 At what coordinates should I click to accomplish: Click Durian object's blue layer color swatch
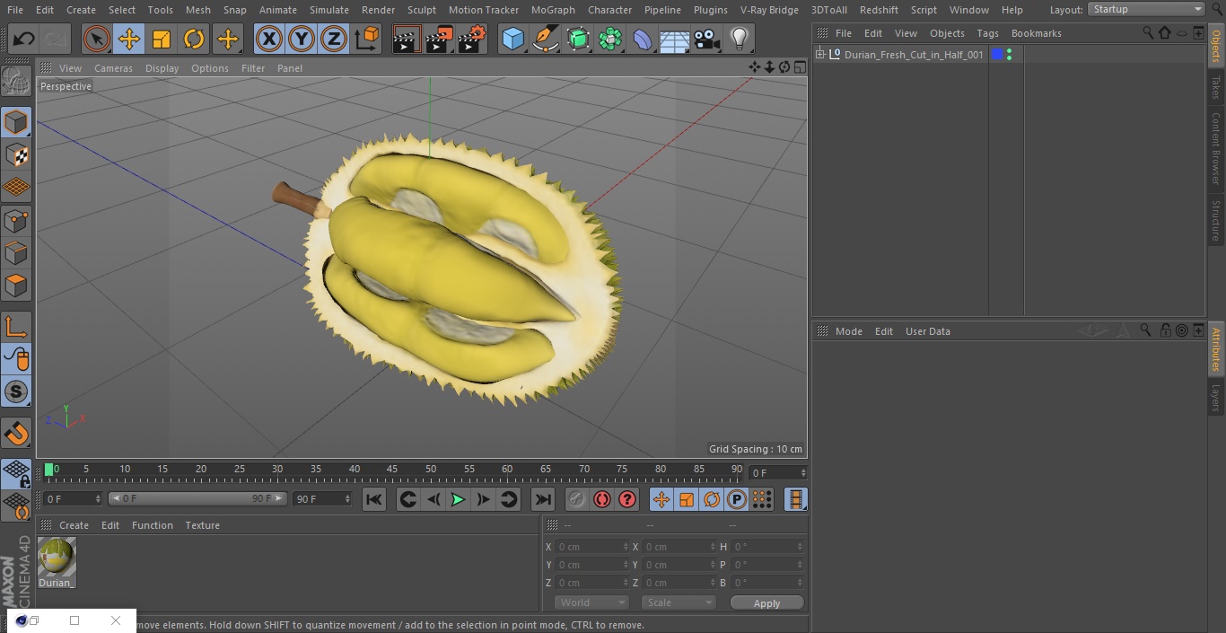point(997,55)
